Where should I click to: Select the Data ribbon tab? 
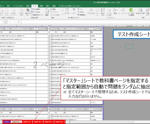35,6
